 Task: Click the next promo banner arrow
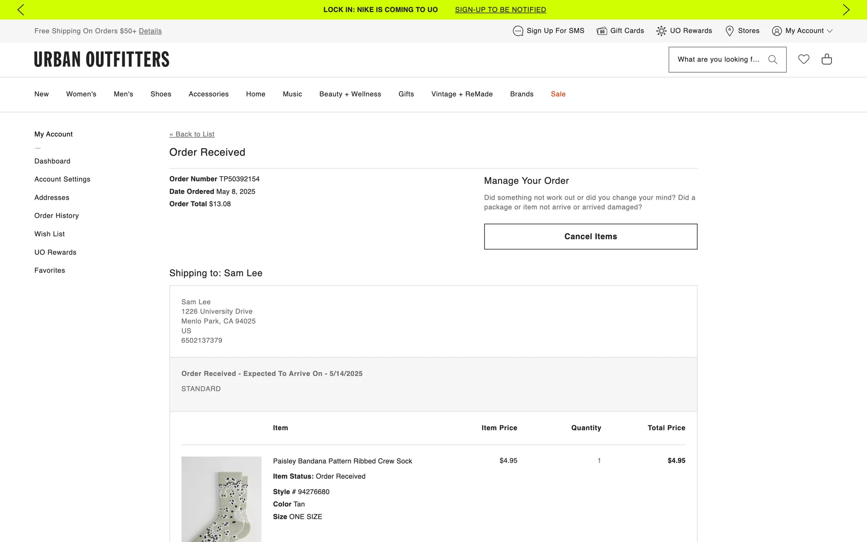(846, 10)
